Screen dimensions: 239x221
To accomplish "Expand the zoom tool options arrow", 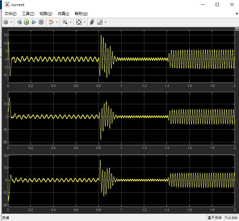I will coord(71,22).
